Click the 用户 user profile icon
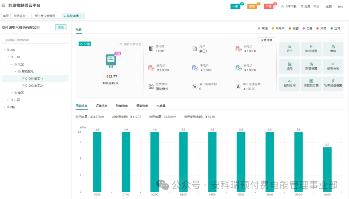 195,49
